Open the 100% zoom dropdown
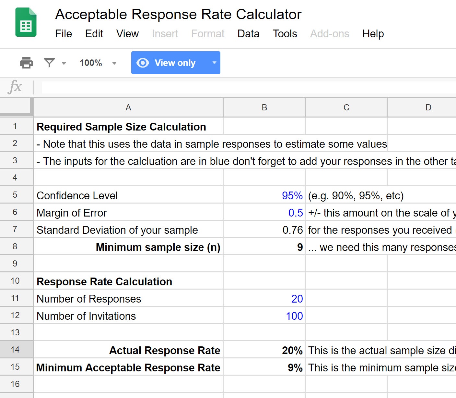 coord(98,63)
